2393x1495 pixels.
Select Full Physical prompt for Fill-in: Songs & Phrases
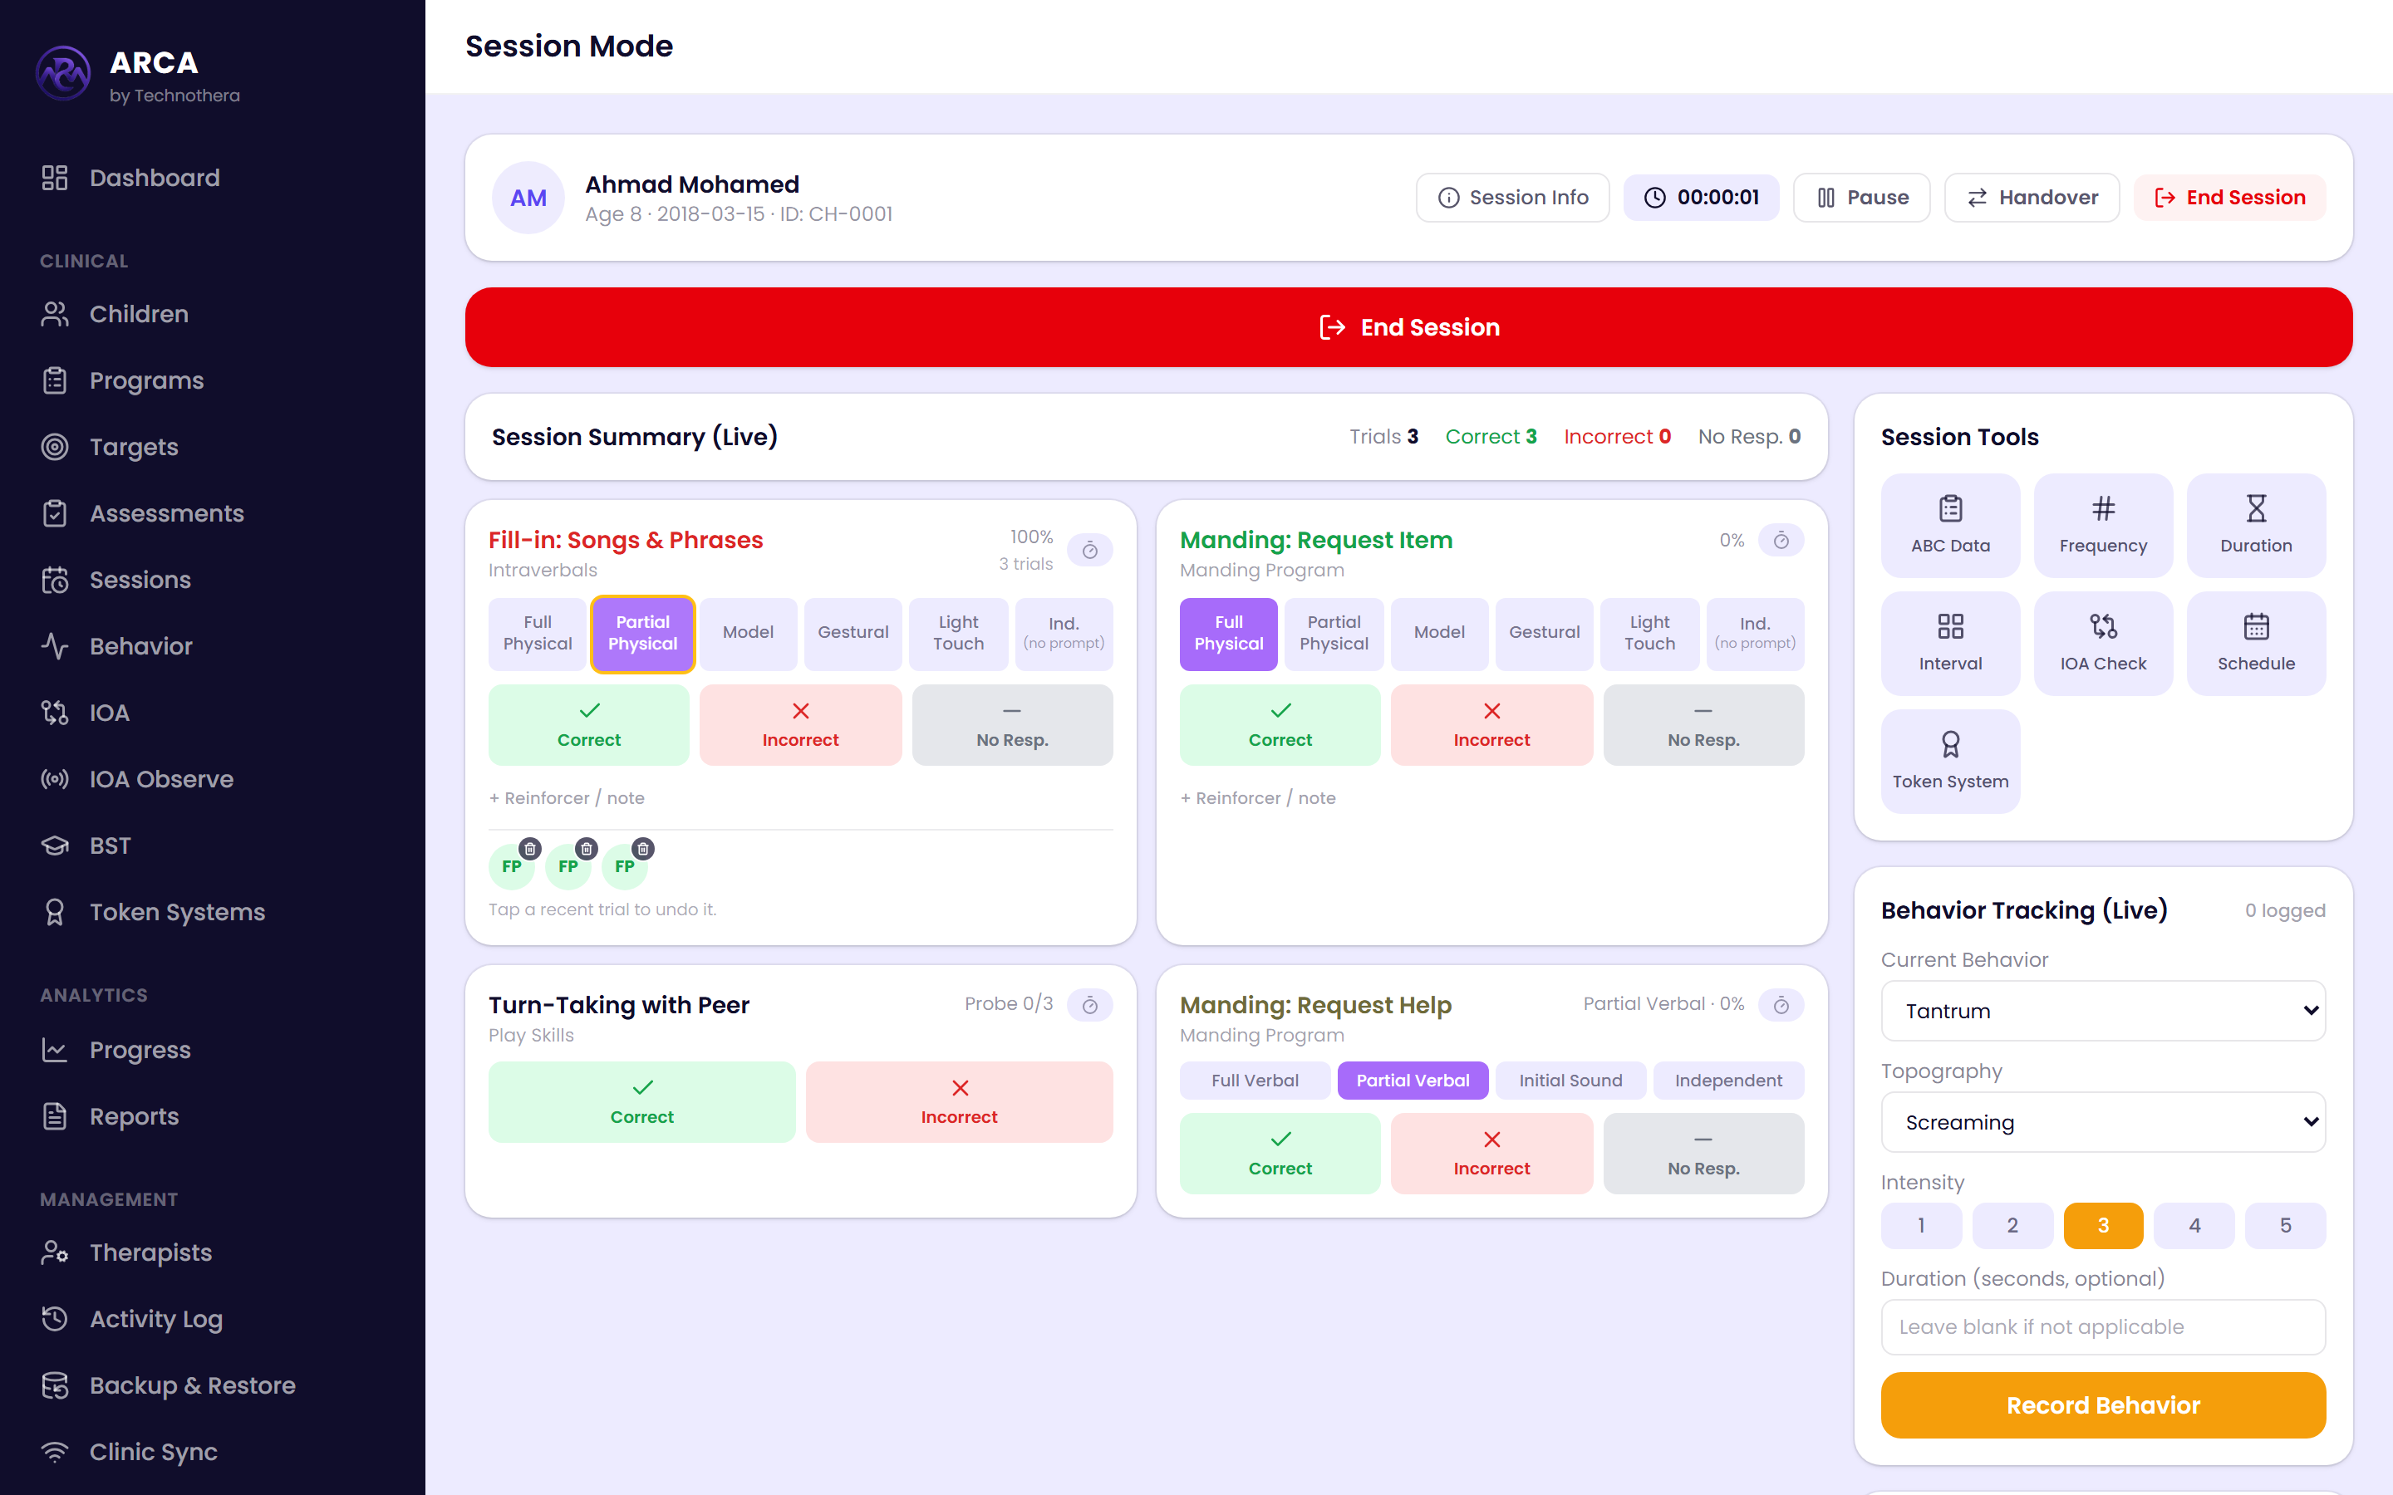(537, 633)
